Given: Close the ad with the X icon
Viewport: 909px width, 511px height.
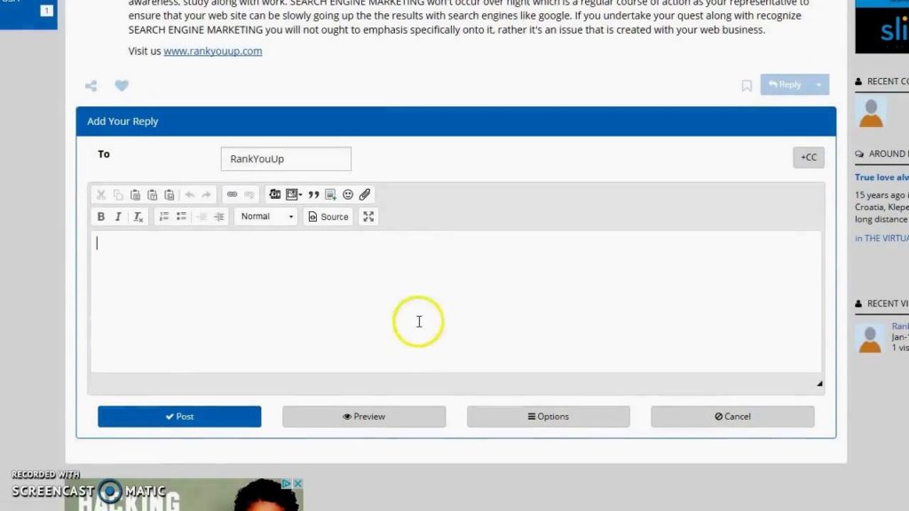Looking at the screenshot, I should (x=297, y=483).
